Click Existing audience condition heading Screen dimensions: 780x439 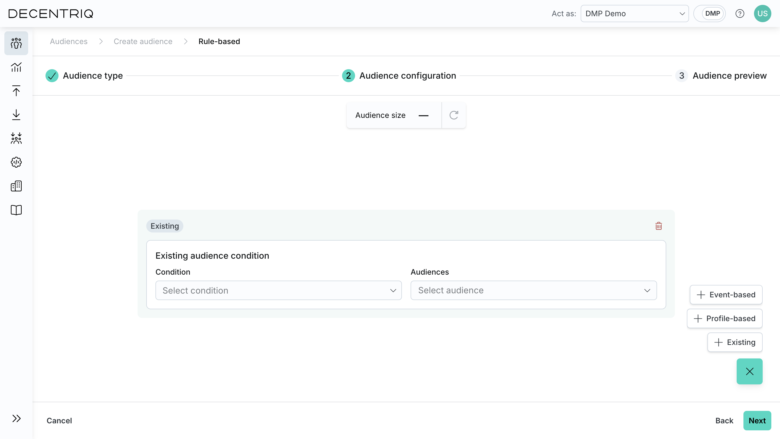point(212,256)
